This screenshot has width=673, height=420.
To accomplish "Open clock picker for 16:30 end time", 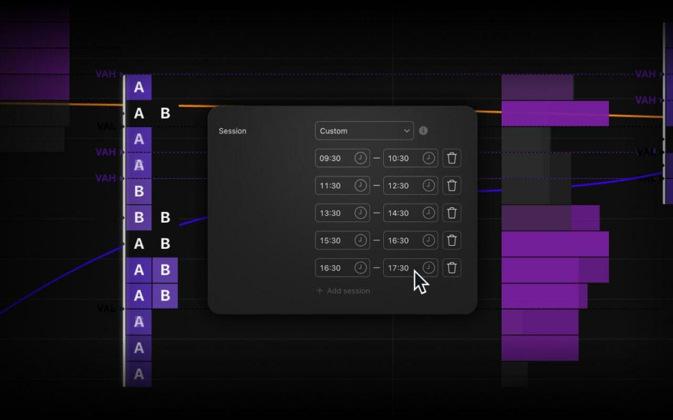I will point(428,240).
